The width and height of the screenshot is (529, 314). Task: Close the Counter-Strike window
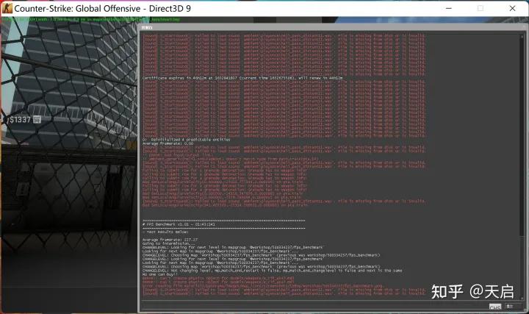tap(512, 8)
